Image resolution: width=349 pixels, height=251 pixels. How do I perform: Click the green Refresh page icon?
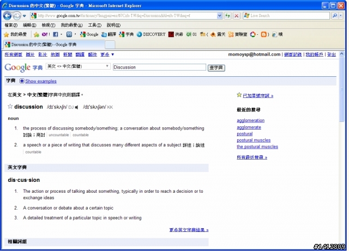coord(227,16)
